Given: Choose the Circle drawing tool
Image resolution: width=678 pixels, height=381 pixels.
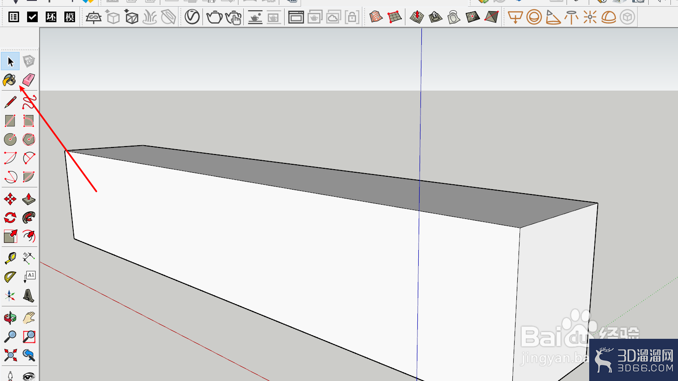Looking at the screenshot, I should 10,139.
